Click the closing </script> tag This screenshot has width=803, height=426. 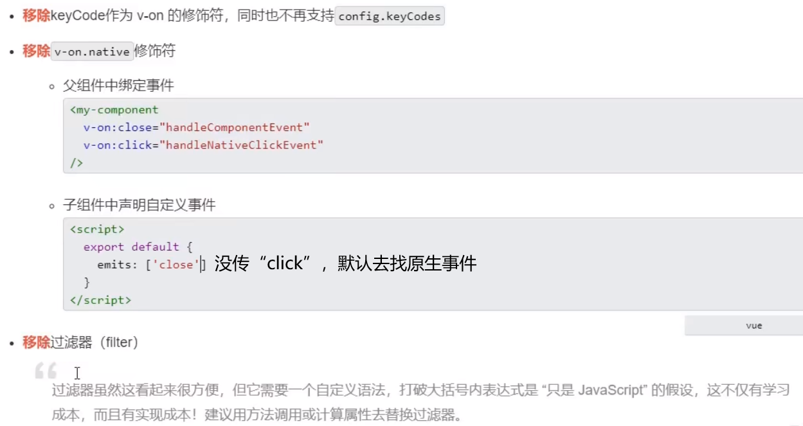(x=100, y=300)
